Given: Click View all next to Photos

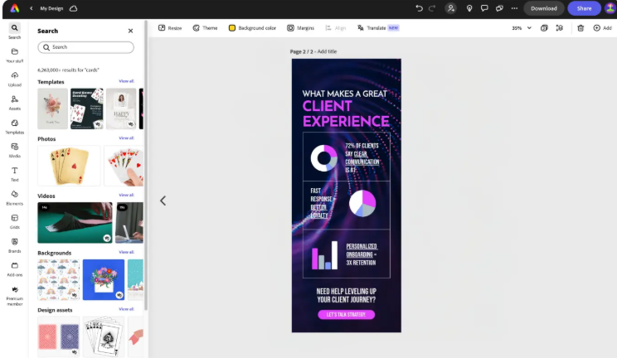Looking at the screenshot, I should click(126, 138).
